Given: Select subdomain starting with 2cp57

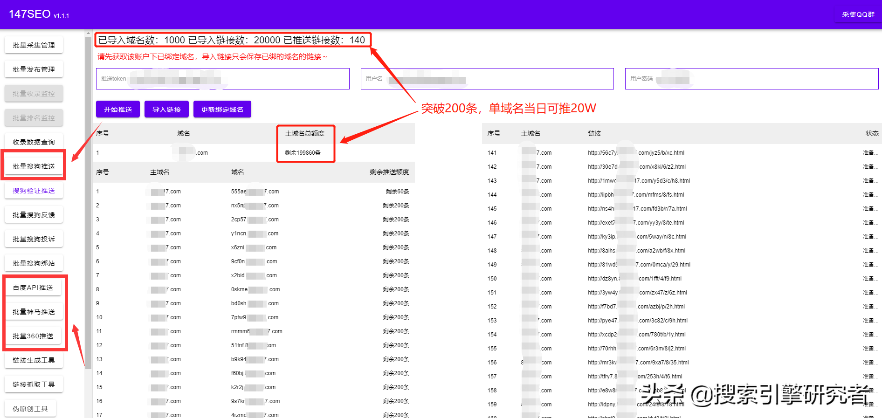Looking at the screenshot, I should click(255, 219).
